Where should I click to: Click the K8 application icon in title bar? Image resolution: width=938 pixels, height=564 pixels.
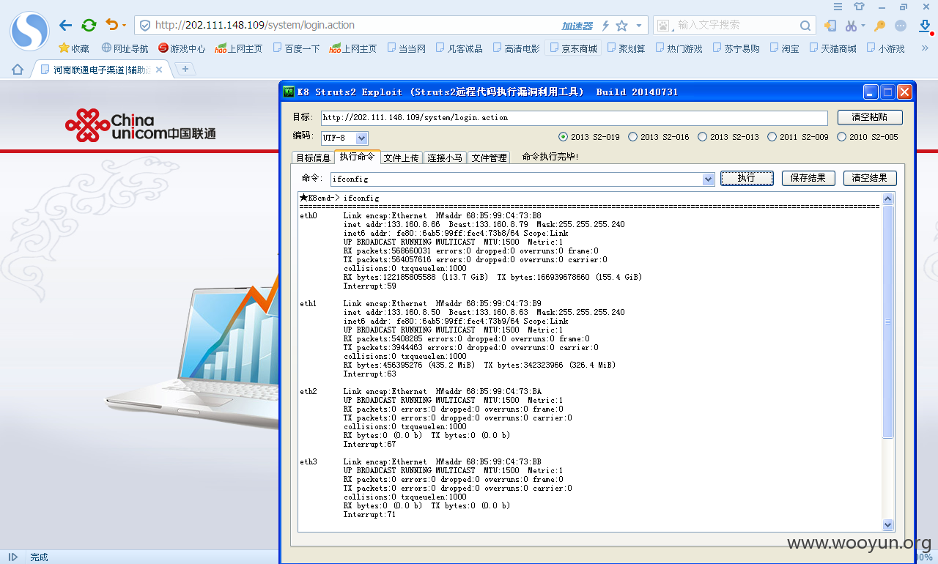point(288,92)
